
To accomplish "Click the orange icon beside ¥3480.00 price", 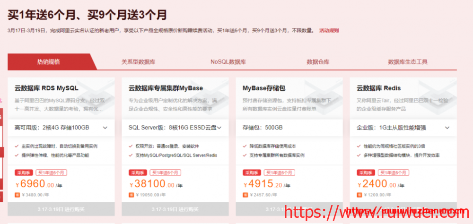I will coord(17,194).
